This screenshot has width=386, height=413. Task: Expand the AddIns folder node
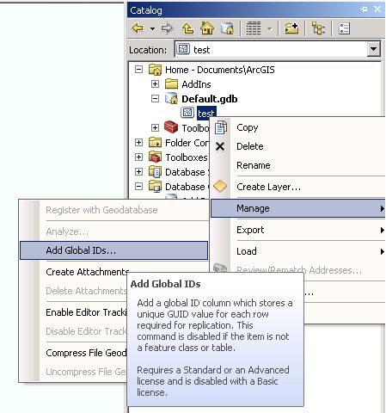[155, 84]
